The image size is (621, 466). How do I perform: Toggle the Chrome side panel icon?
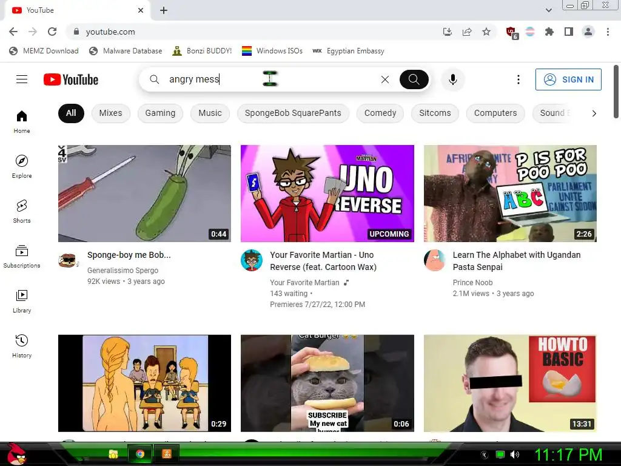pyautogui.click(x=569, y=32)
